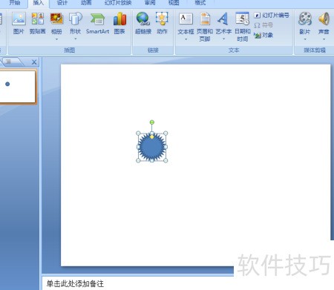This screenshot has width=334, height=290.
Task: Select the slide 1 thumbnail
Action: pyautogui.click(x=18, y=87)
